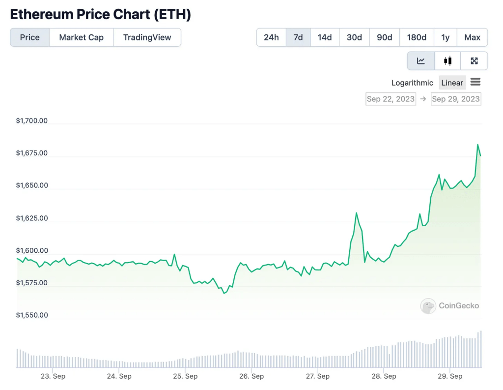
Task: View the 1y price history
Action: pos(446,37)
